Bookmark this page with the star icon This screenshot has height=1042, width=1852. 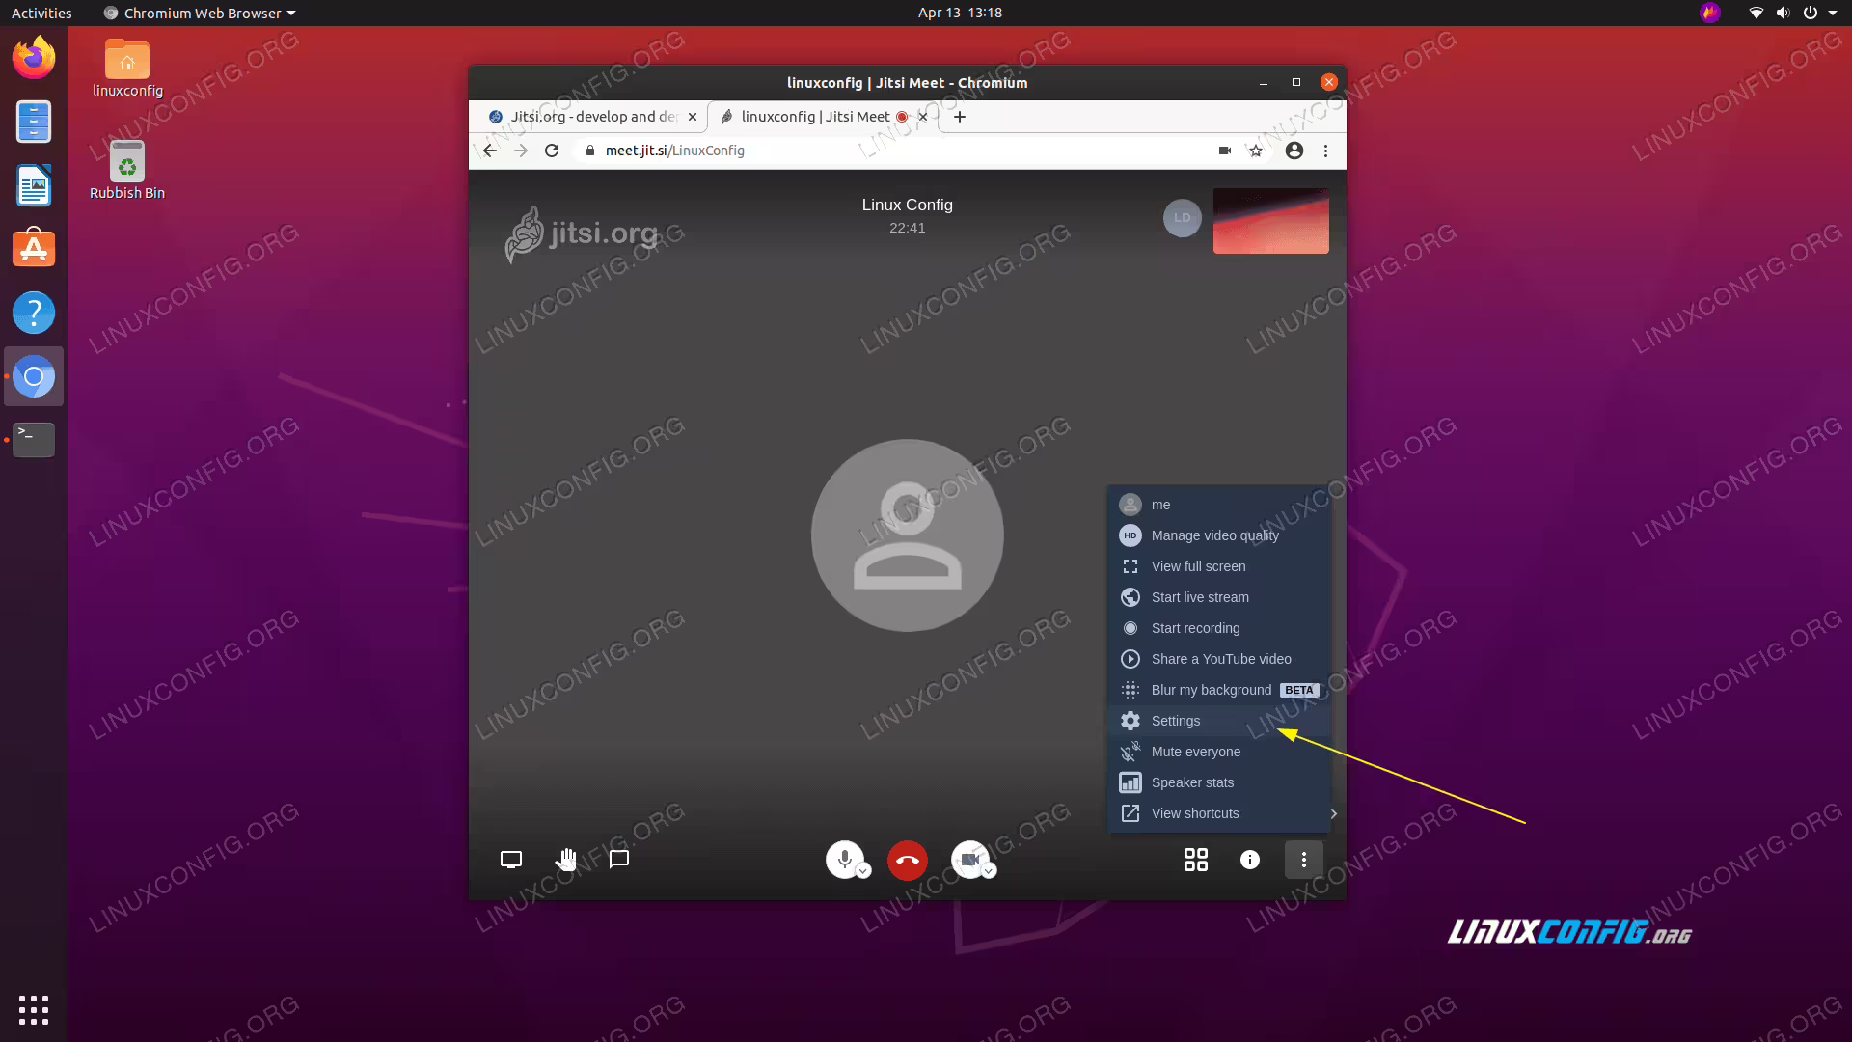(1256, 151)
